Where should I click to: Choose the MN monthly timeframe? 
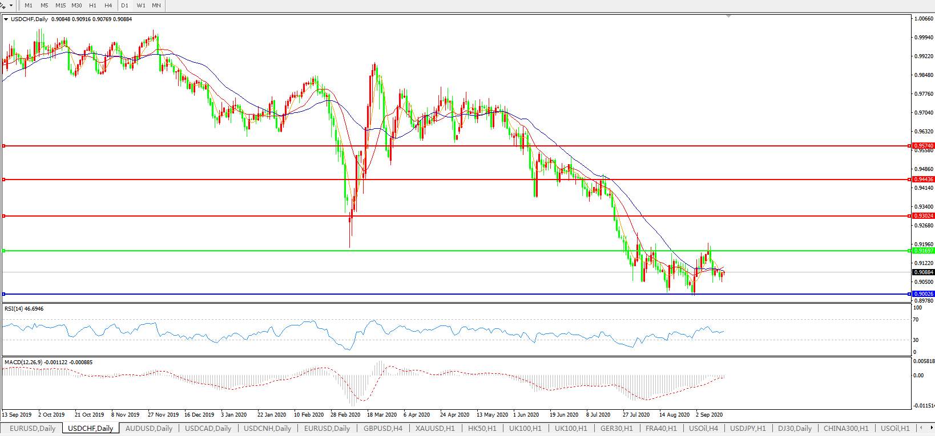tap(156, 5)
